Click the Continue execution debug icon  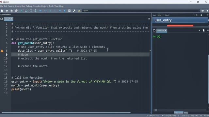[60, 11]
